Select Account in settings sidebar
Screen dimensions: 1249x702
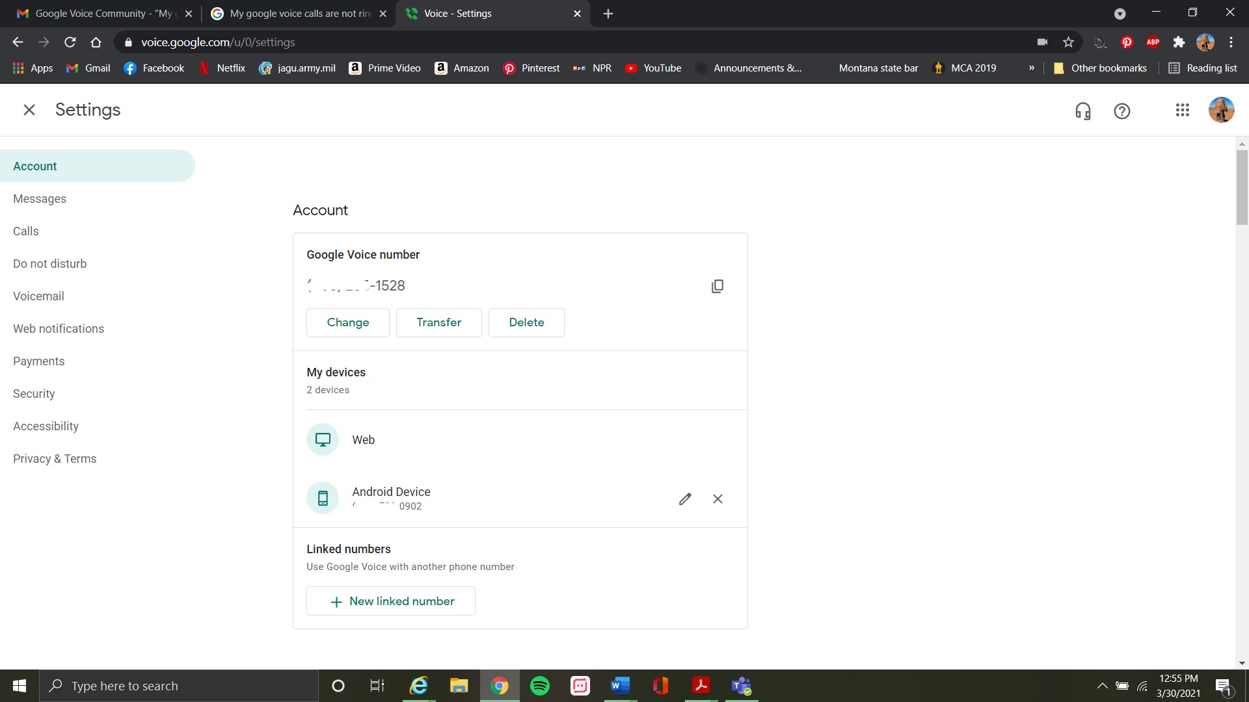[x=98, y=166]
